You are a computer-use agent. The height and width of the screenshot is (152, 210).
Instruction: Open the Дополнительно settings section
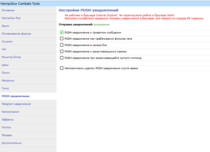coord(12,143)
